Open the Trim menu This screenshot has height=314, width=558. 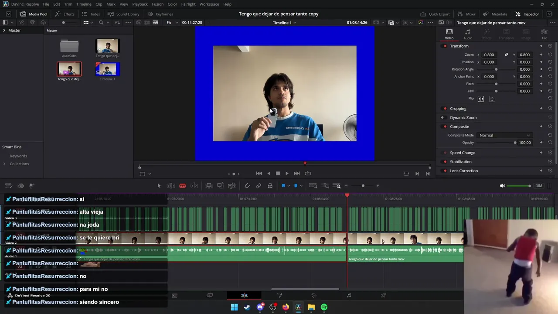tap(68, 4)
